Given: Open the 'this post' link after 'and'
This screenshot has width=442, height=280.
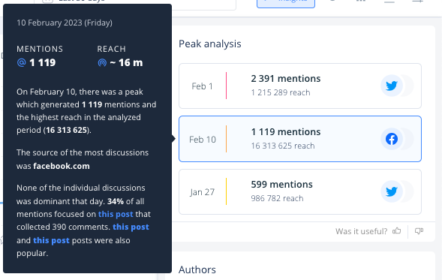Looking at the screenshot, I should (51, 240).
